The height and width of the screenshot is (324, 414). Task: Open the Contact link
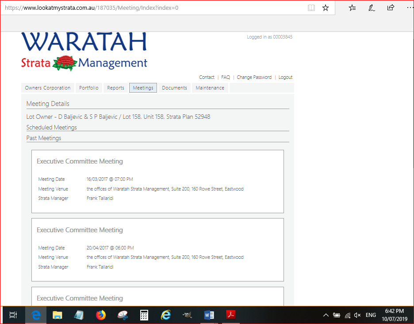click(207, 77)
